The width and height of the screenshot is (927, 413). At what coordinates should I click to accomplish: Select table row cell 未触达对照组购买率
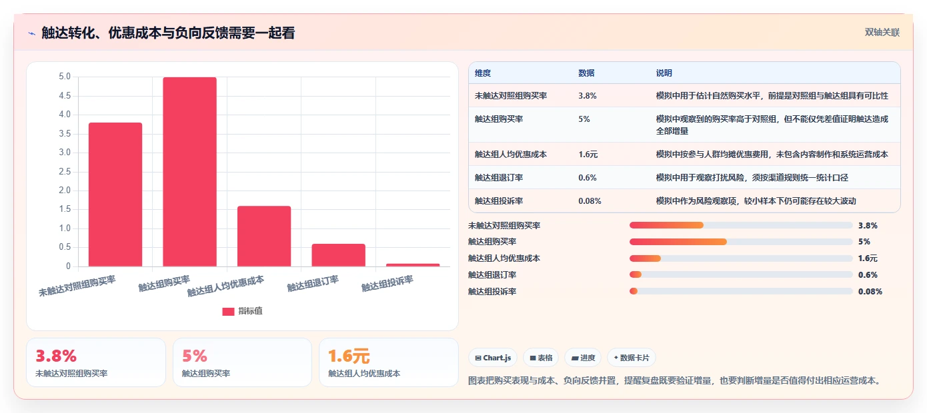point(511,96)
